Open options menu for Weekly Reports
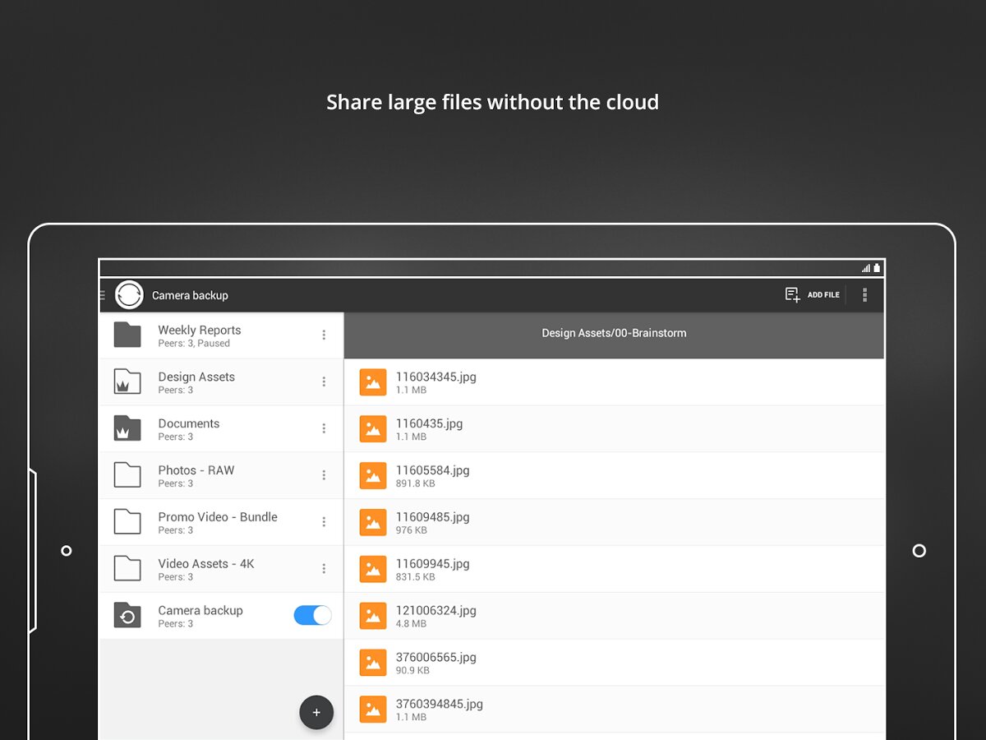Screen dimensions: 986x740 click(324, 335)
